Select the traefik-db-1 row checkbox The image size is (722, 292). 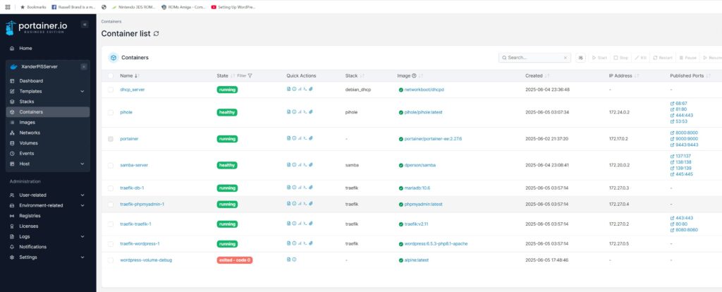point(111,188)
